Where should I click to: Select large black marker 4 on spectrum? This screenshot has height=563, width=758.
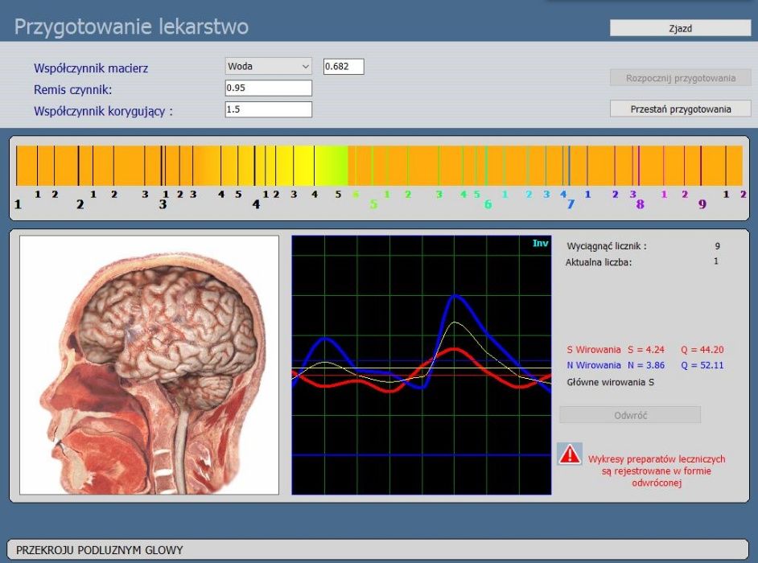[x=256, y=204]
